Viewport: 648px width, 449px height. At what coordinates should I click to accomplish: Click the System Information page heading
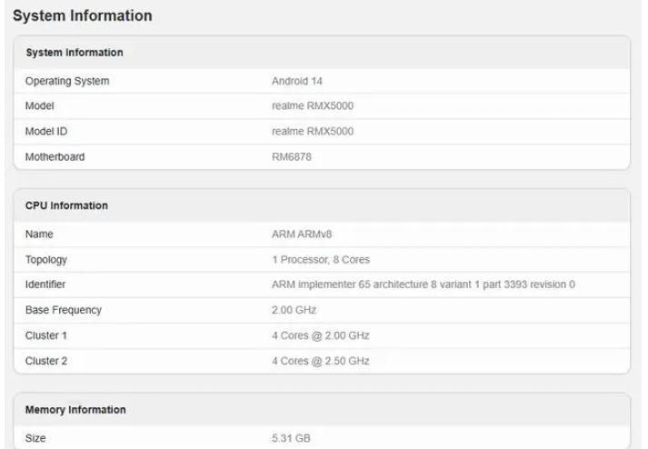click(82, 15)
